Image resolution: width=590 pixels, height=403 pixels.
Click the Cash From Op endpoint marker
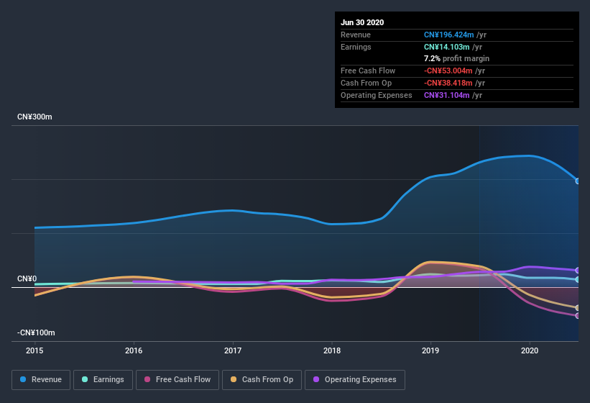[x=578, y=308]
